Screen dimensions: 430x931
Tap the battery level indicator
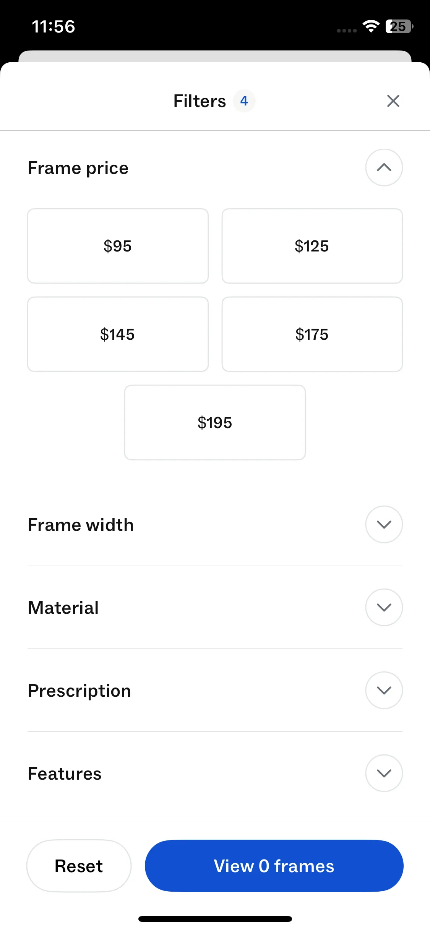399,26
